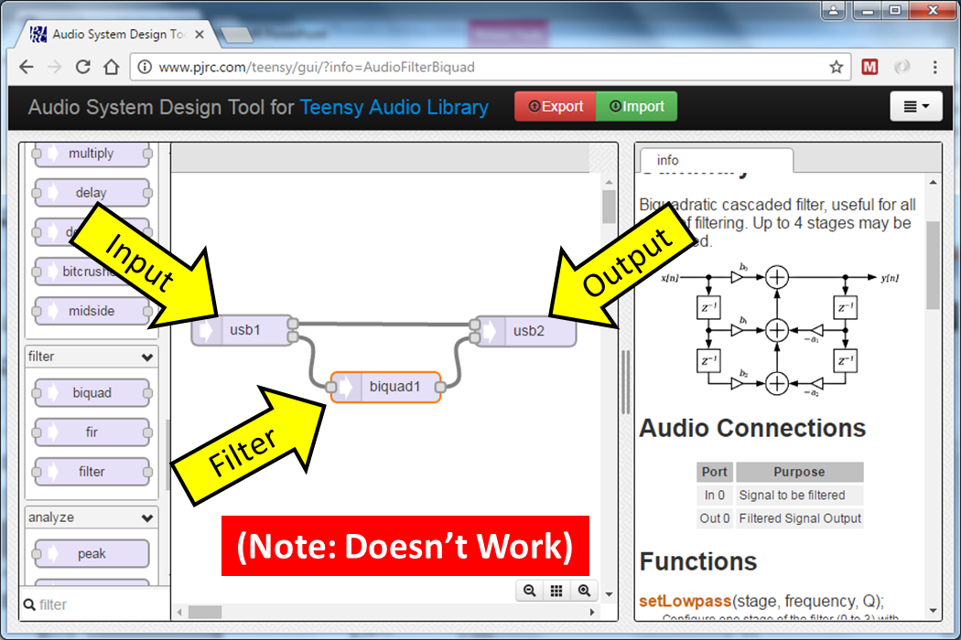Open Chrome three-dot menu
Viewport: 961px width, 640px height.
(x=934, y=67)
